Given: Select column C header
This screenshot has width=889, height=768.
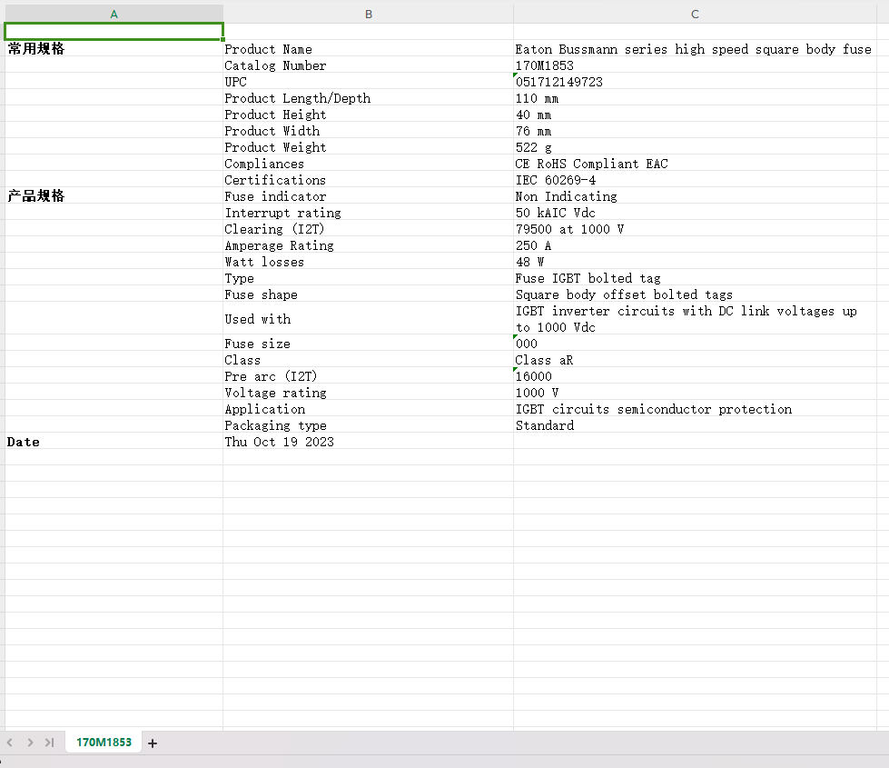Looking at the screenshot, I should (695, 15).
